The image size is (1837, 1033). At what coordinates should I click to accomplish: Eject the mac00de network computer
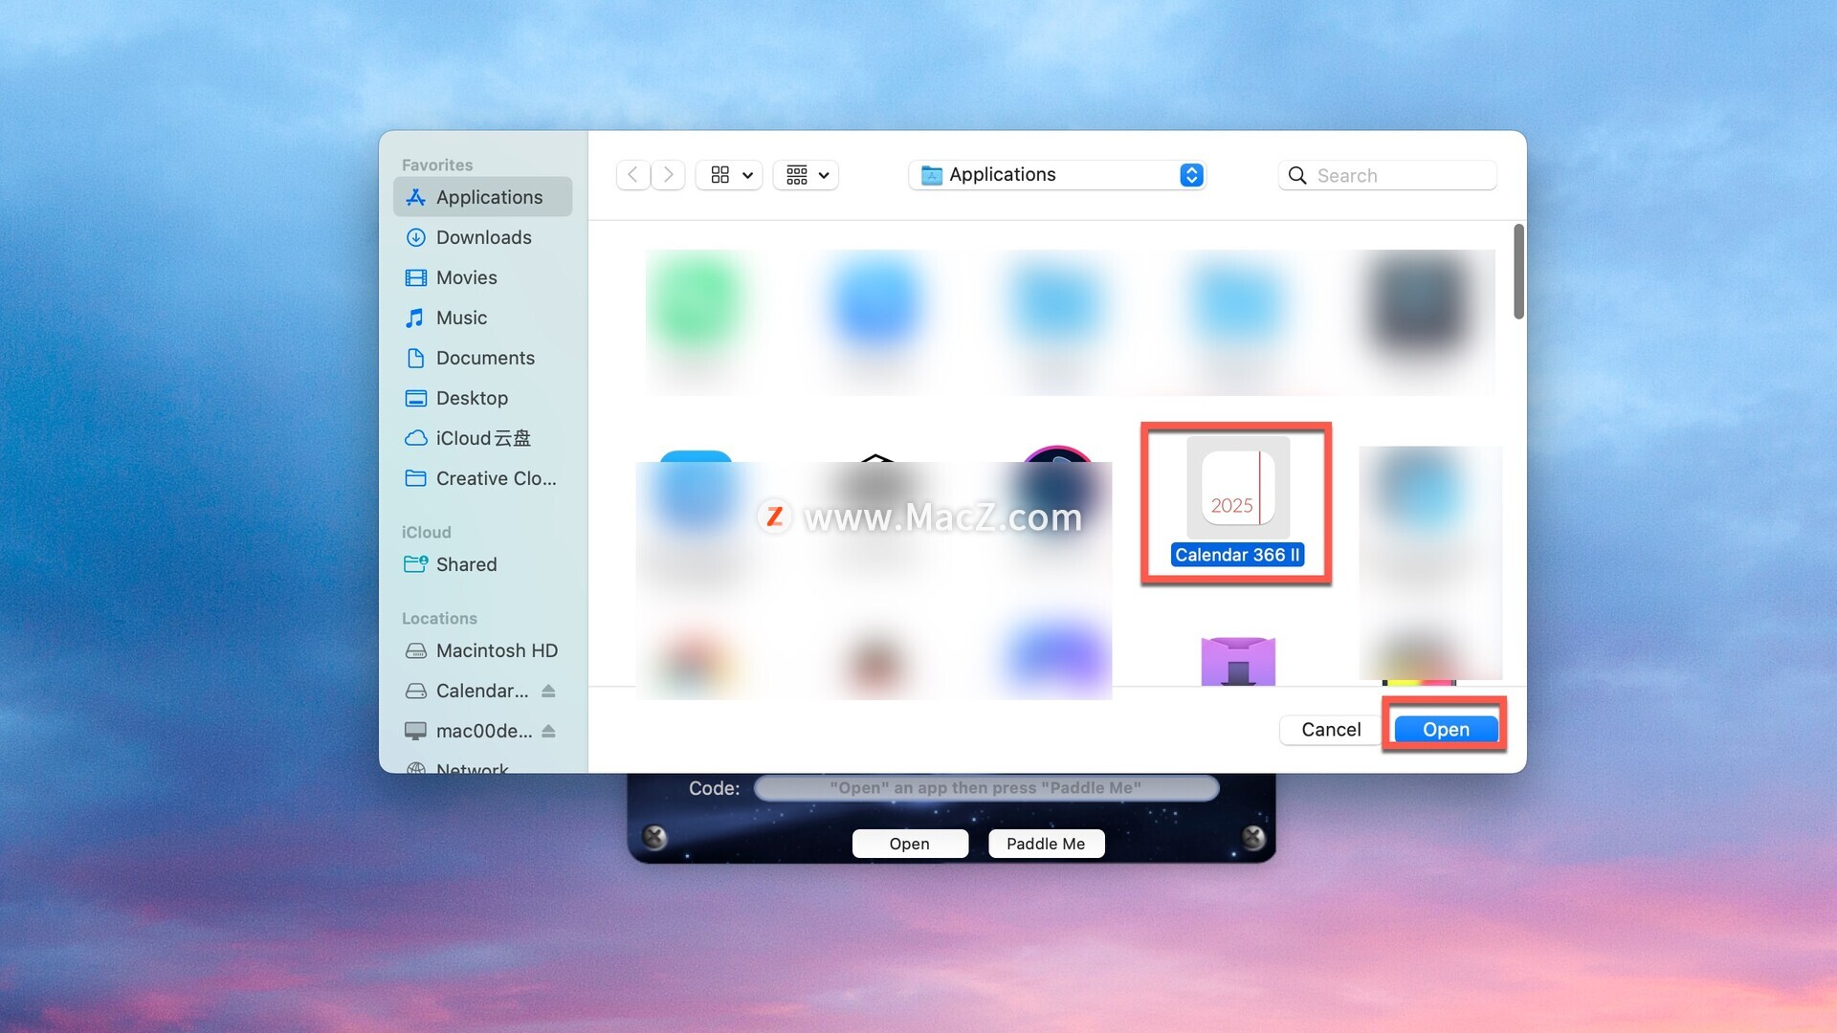548,731
